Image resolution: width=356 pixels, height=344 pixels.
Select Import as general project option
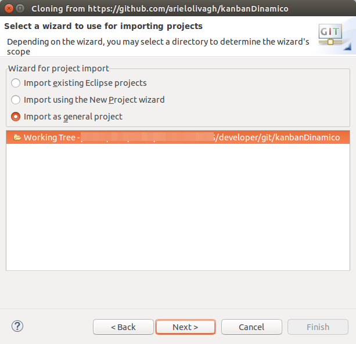pyautogui.click(x=16, y=117)
